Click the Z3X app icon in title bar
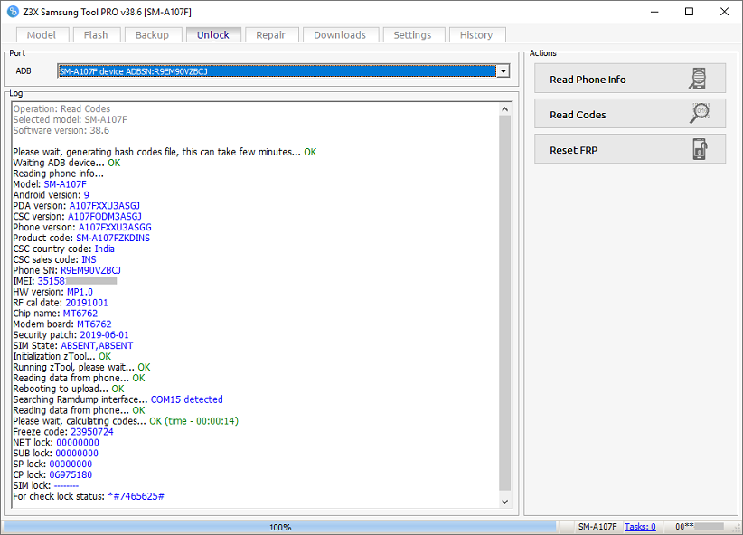This screenshot has height=535, width=743. pyautogui.click(x=13, y=12)
